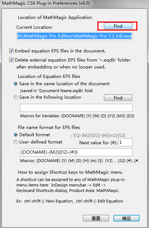Viewport: 149px width, 228px height.
Task: Click the Macros for Variables hint text
Action: [77, 116]
